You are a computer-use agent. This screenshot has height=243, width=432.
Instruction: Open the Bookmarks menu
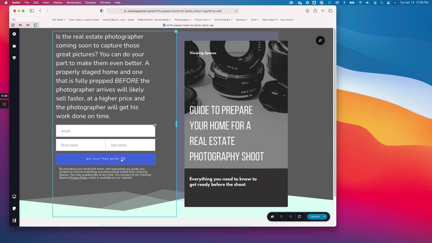[74, 3]
